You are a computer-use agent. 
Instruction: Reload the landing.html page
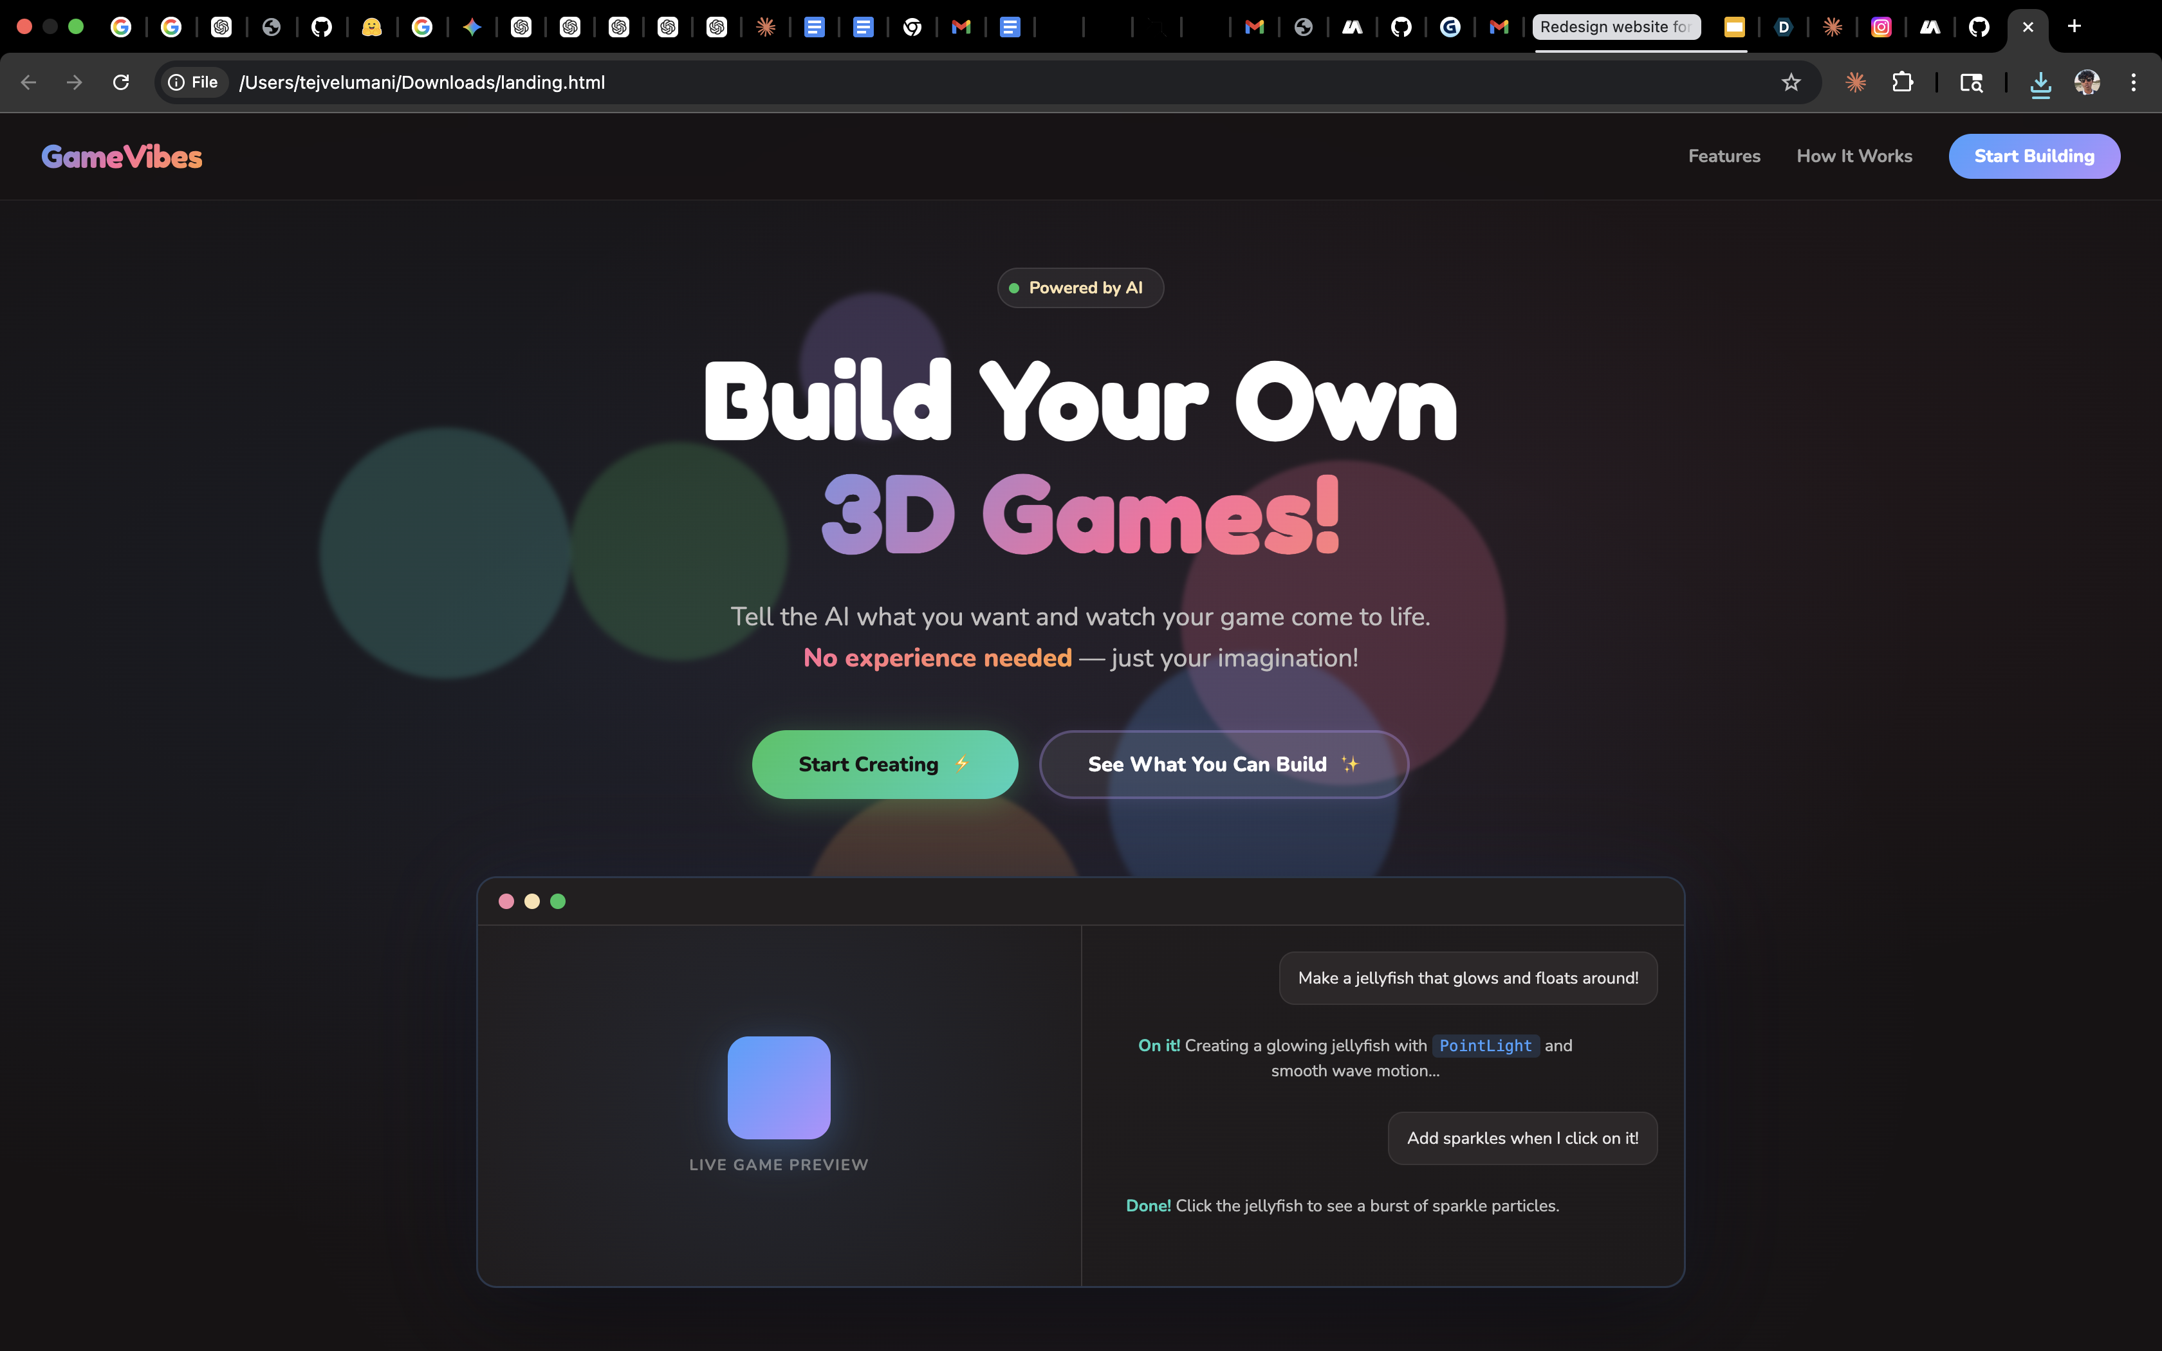122,82
